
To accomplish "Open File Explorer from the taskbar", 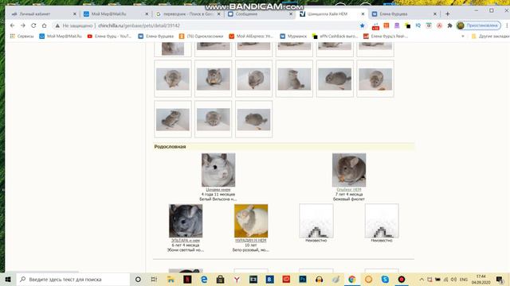I will pos(171,279).
